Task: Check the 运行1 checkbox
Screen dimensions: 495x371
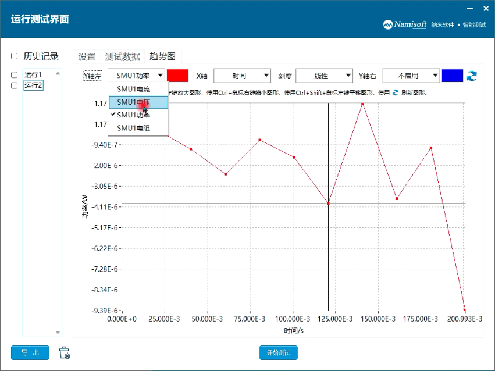Action: (x=15, y=74)
